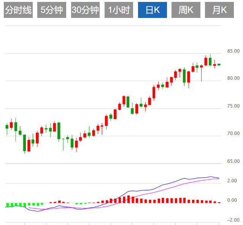This screenshot has height=225, width=243.
Task: Switch to the 分时线 chart tab
Action: pyautogui.click(x=18, y=10)
